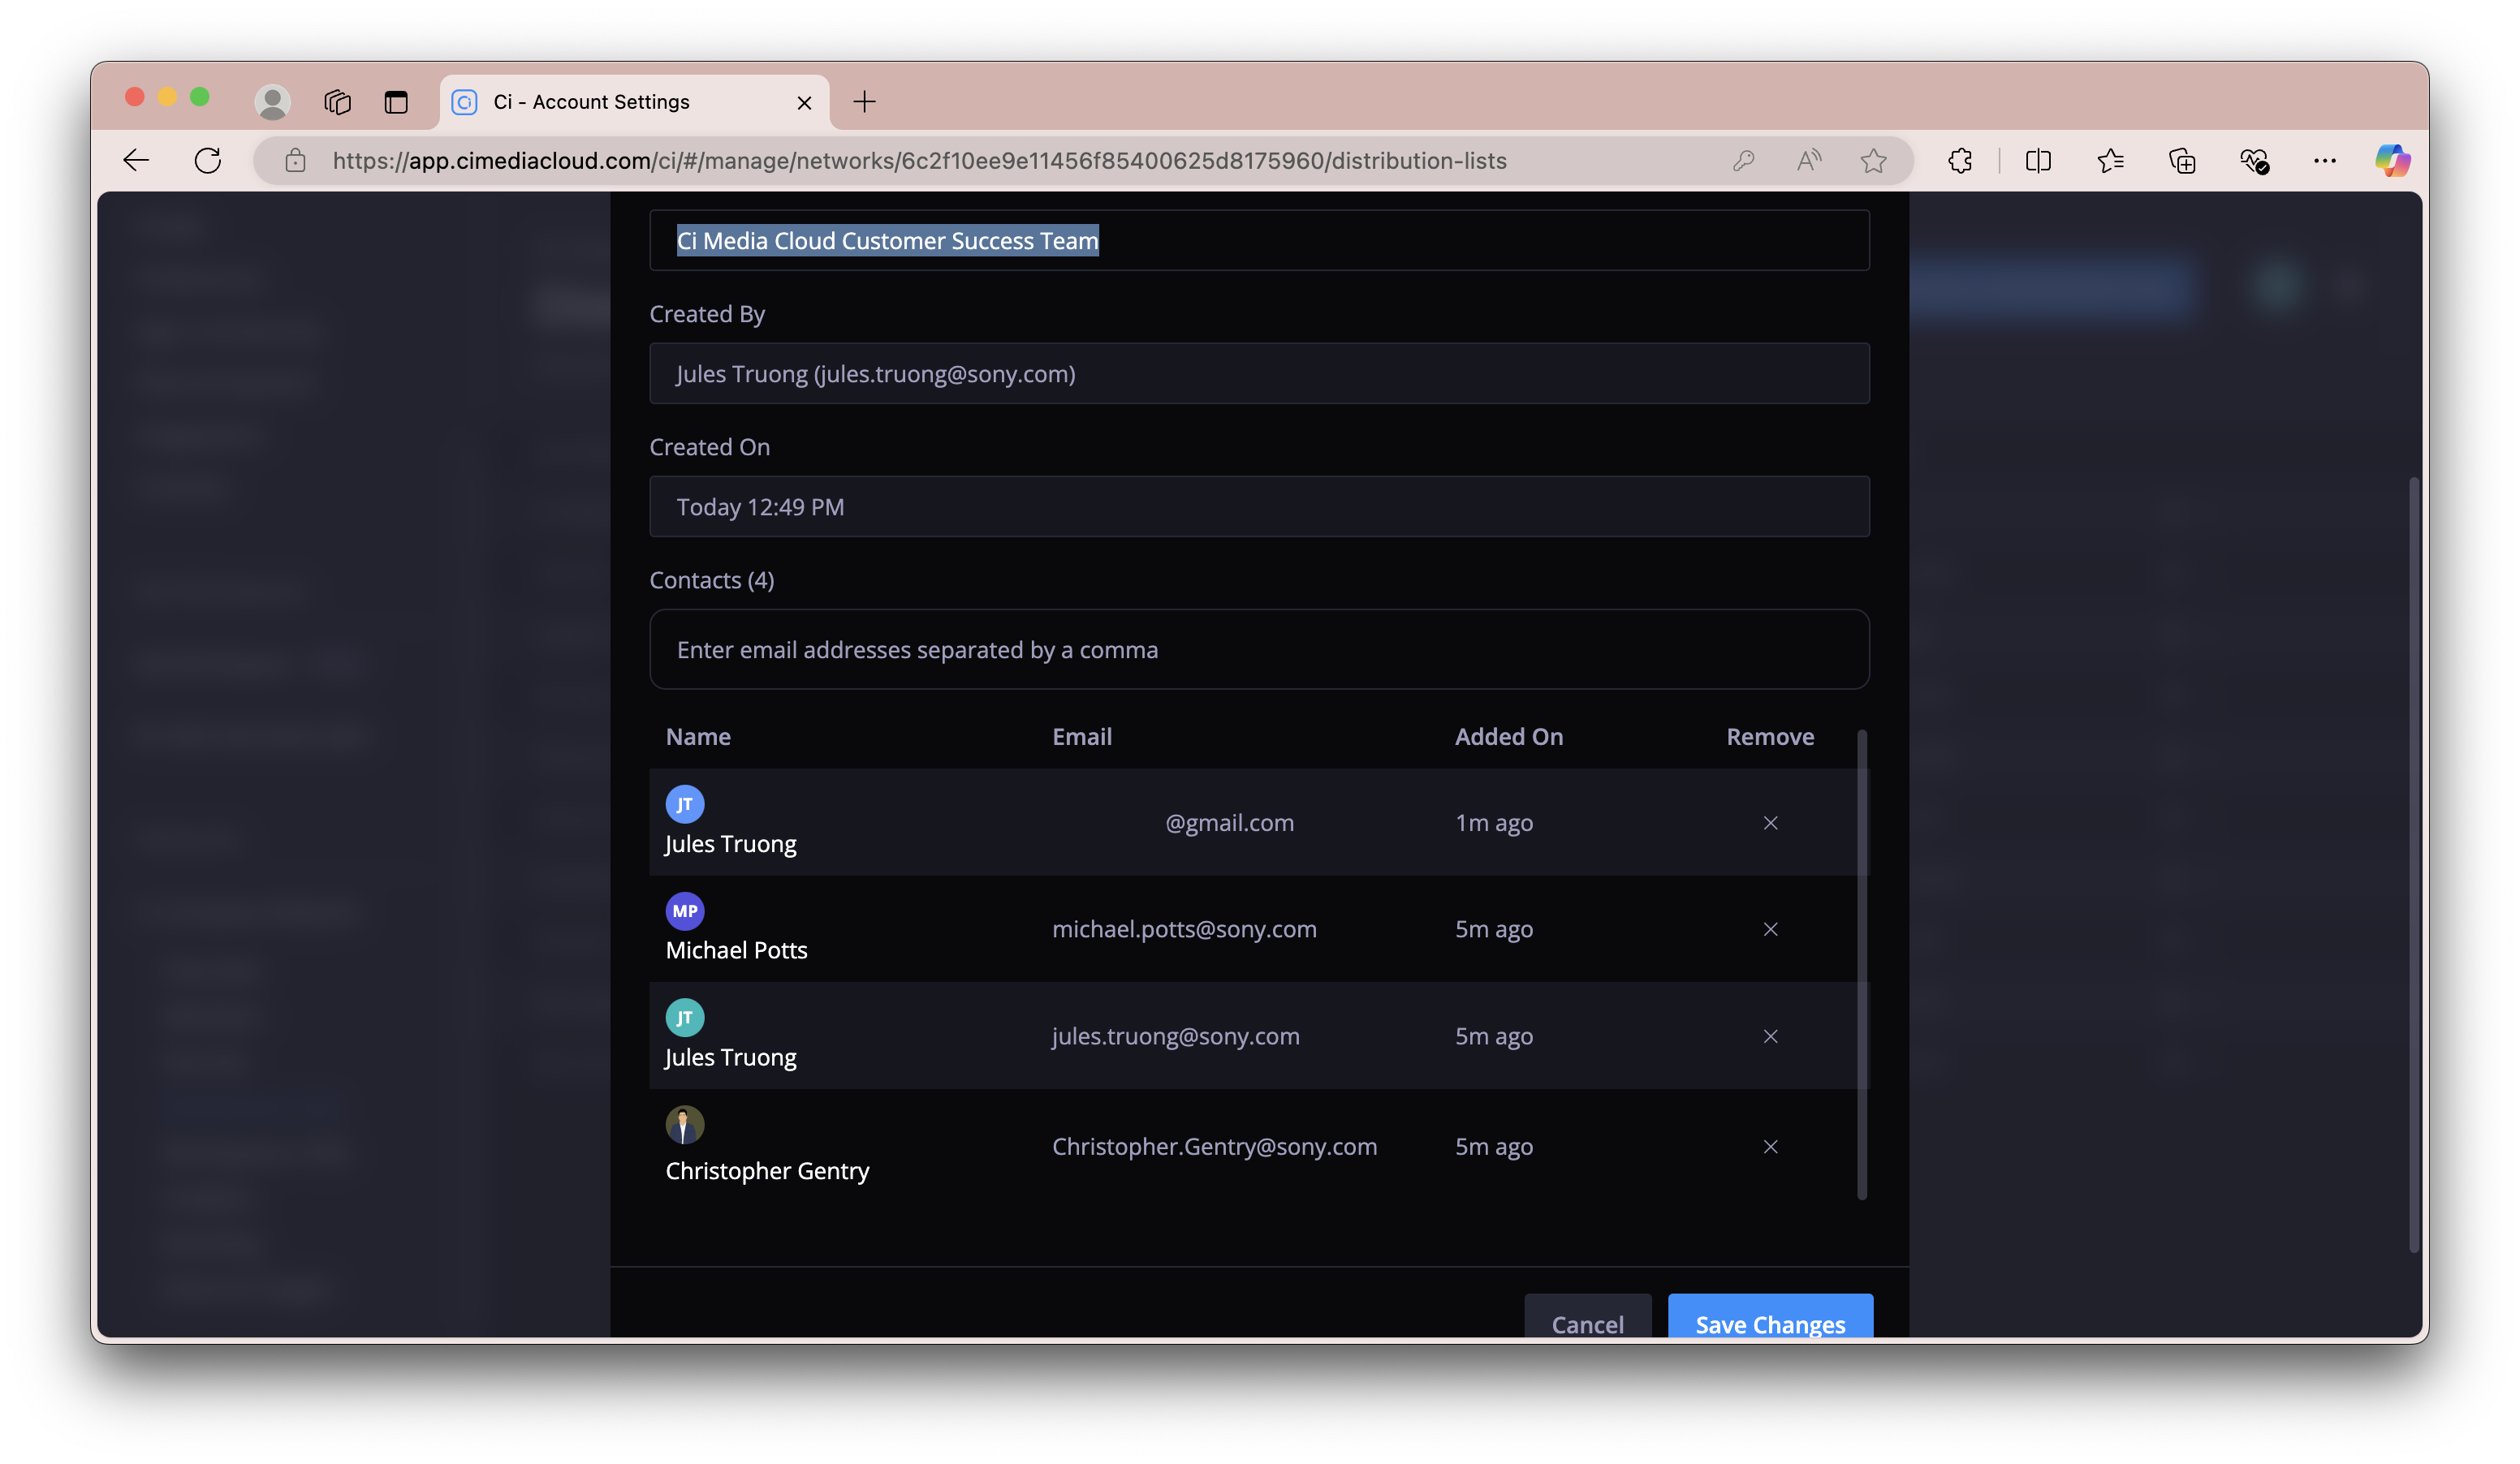Screen dimensions: 2520x1464
Task: Click the Remove column header
Action: 1770,737
